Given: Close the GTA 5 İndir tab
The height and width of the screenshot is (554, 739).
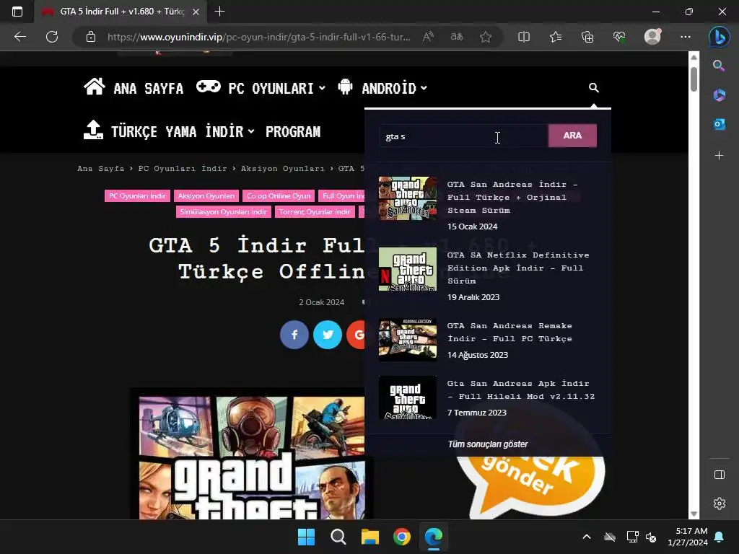Looking at the screenshot, I should pyautogui.click(x=196, y=12).
